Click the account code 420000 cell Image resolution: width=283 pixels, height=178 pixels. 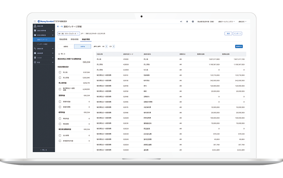click(126, 64)
